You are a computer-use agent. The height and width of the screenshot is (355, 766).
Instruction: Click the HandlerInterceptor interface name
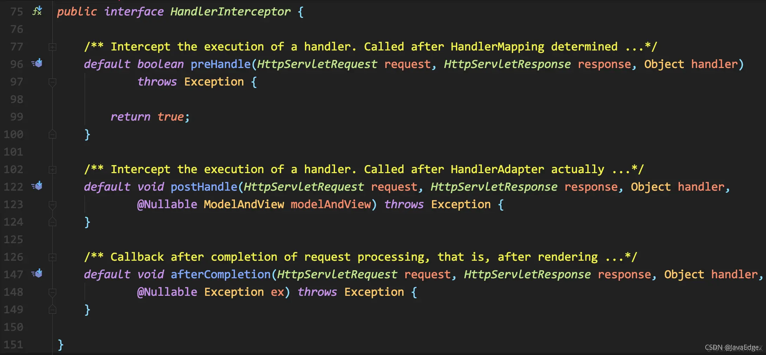(x=230, y=12)
